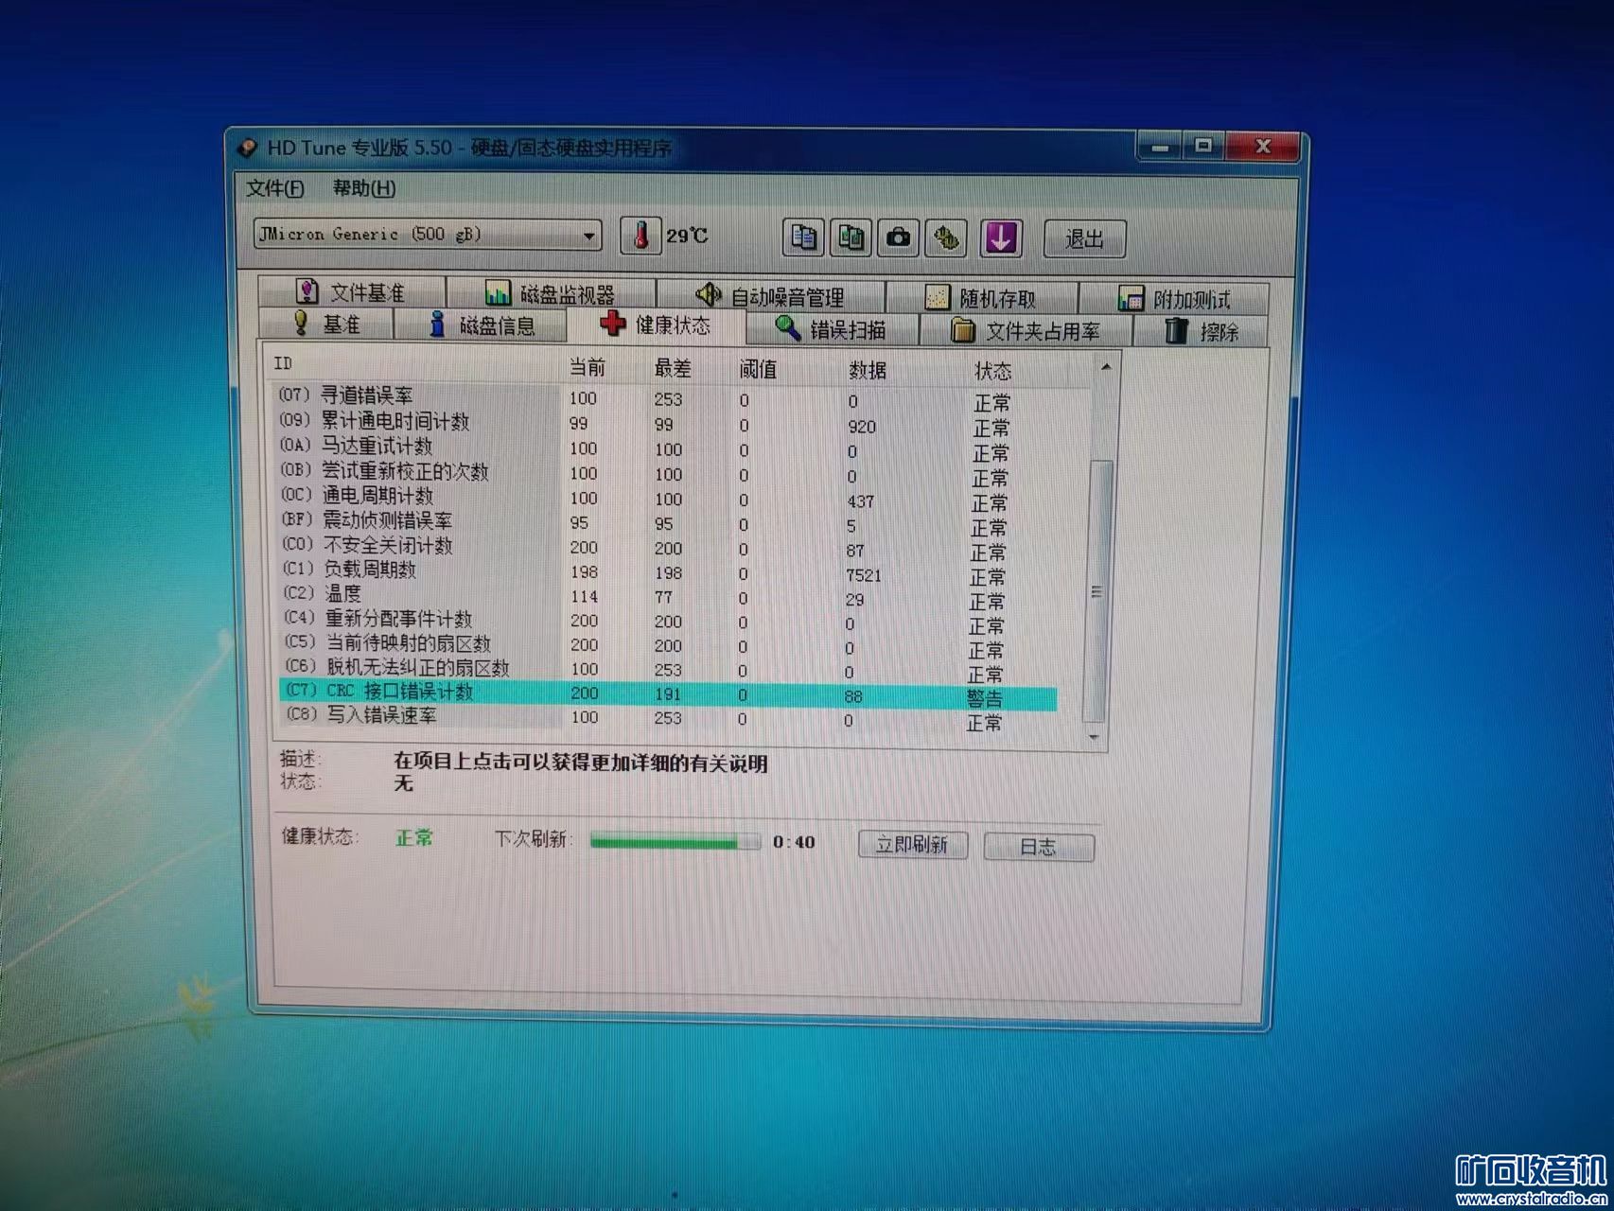Click the 警告 status in C7 row
Viewport: 1614px width, 1211px height.
984,698
